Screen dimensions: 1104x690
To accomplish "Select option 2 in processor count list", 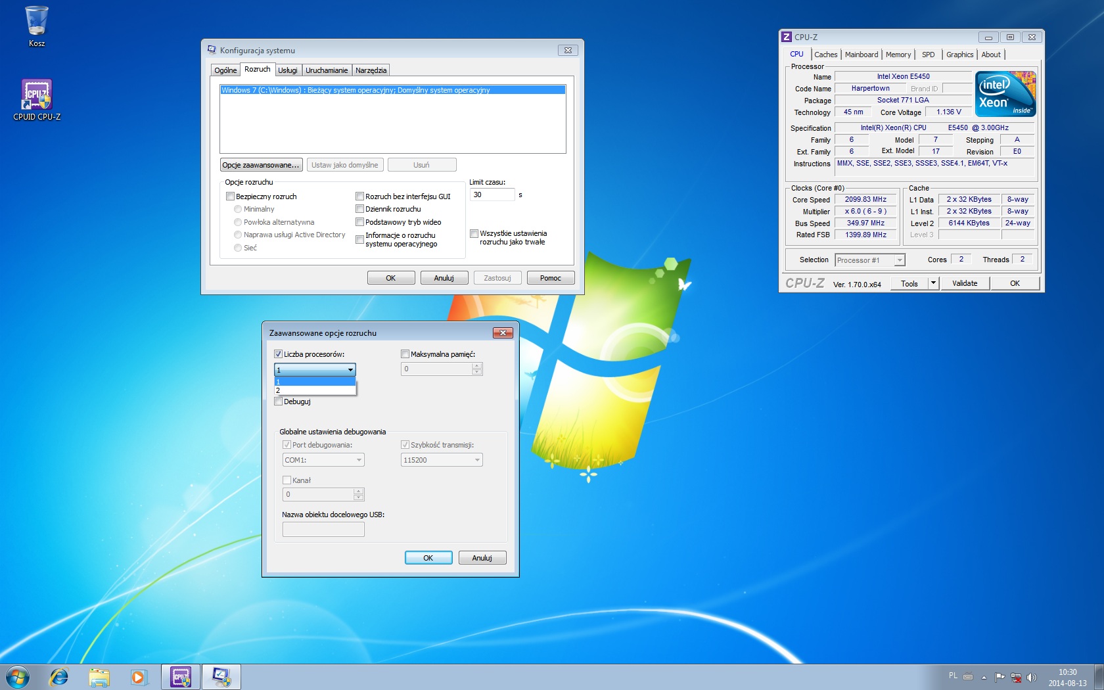I will [x=315, y=390].
